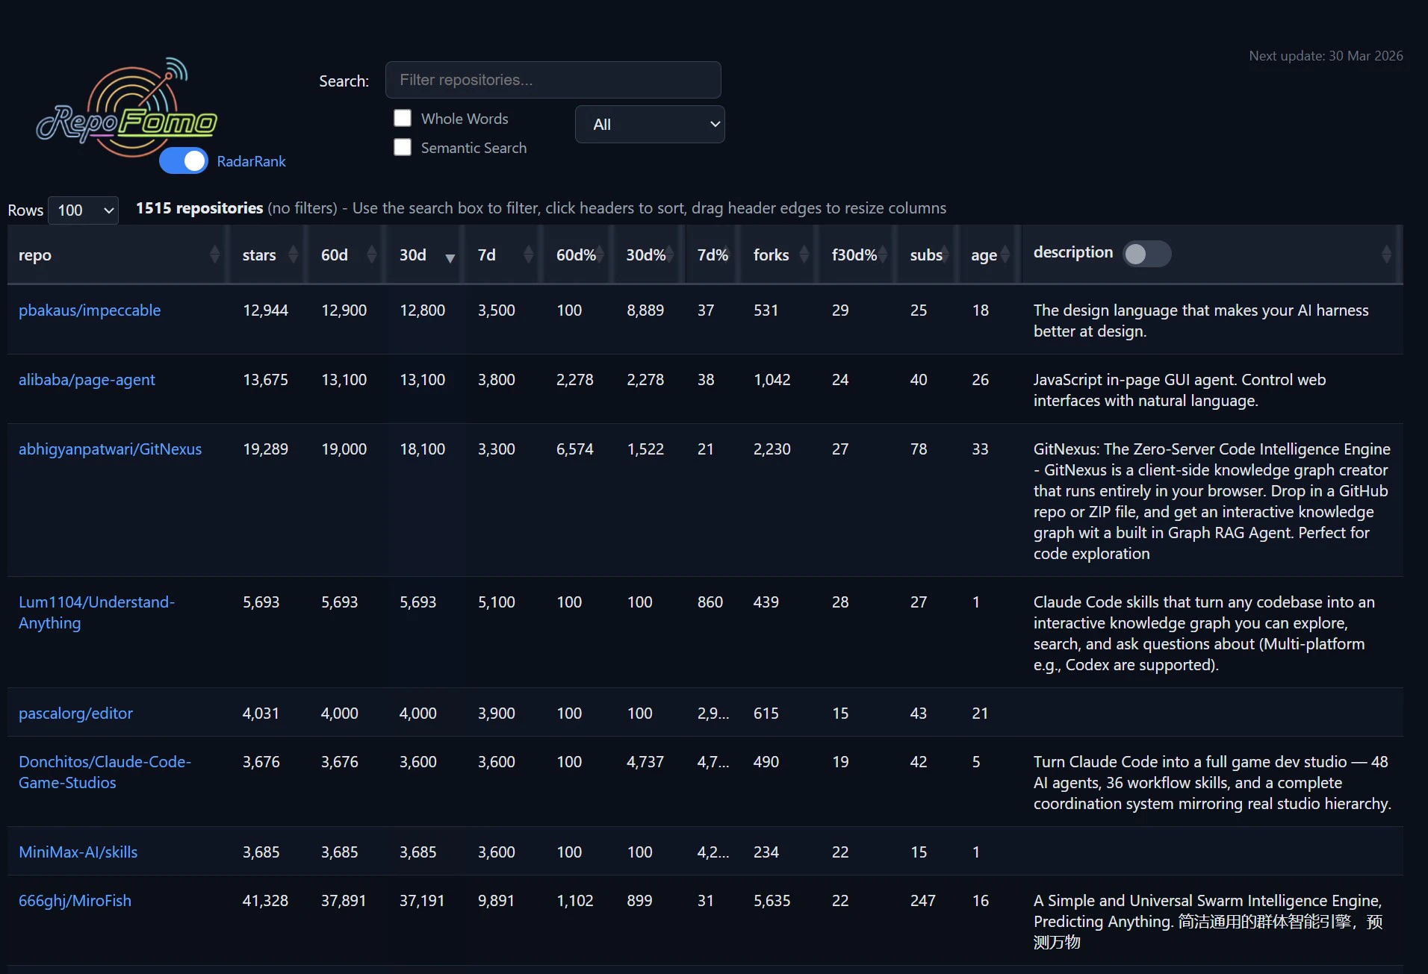This screenshot has height=974, width=1428.
Task: Click the RadarRank label text
Action: (251, 161)
